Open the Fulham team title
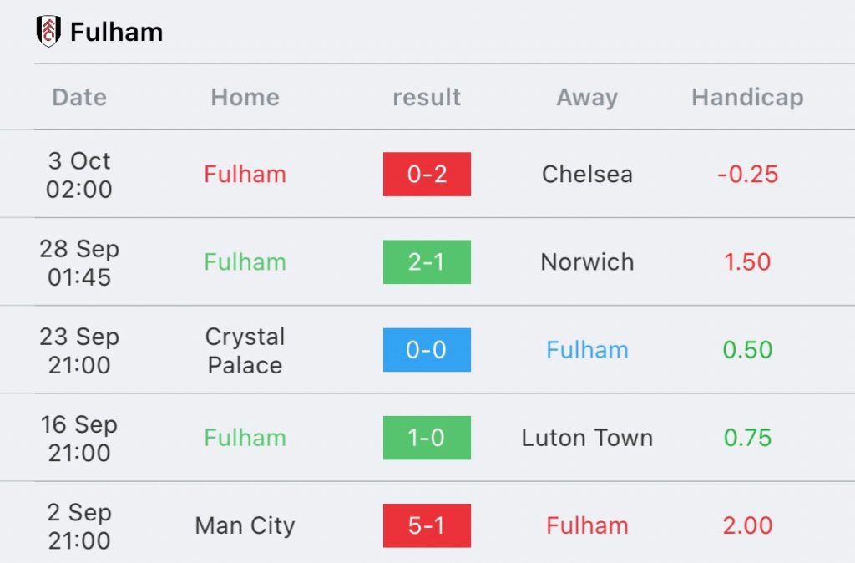 117,32
